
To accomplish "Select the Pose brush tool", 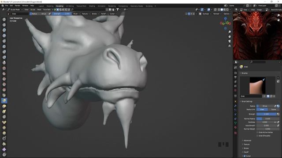I will pos(4,122).
